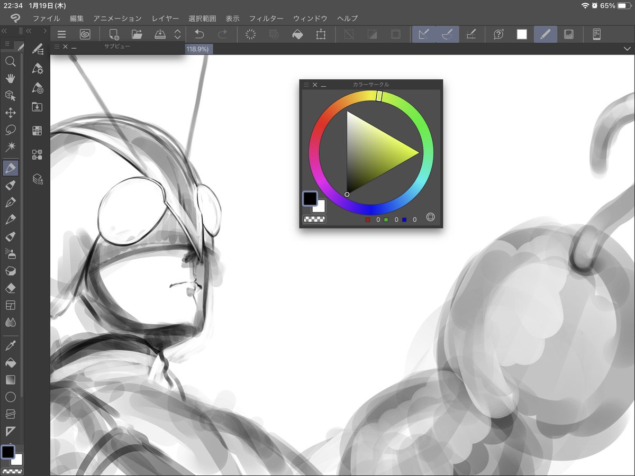
Task: Open the 表示 menu
Action: [x=232, y=19]
